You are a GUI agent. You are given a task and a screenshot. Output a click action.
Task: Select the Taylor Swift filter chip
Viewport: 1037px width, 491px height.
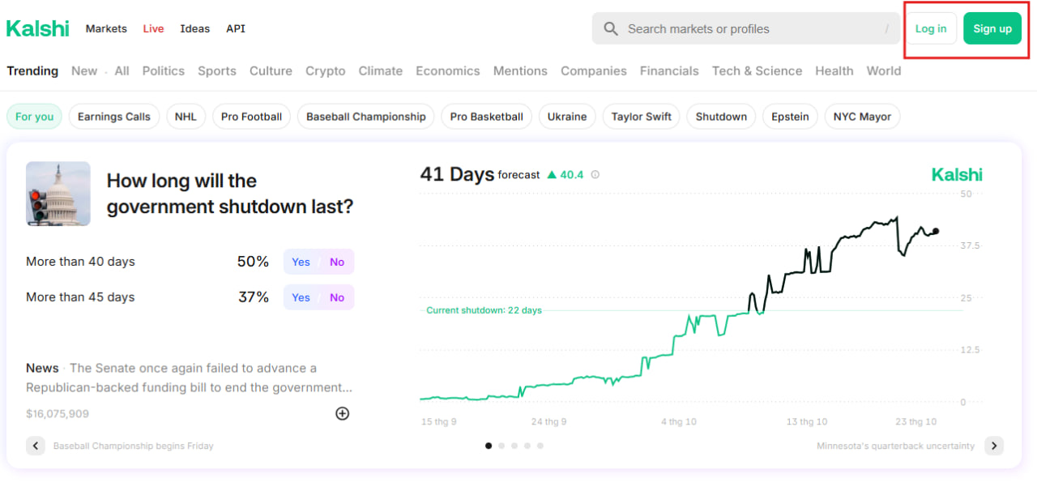[641, 117]
